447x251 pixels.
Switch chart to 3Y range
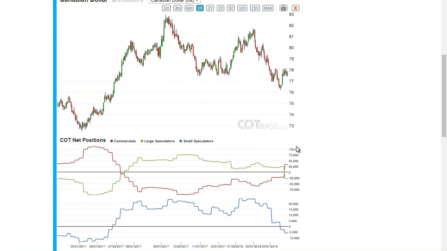point(220,8)
